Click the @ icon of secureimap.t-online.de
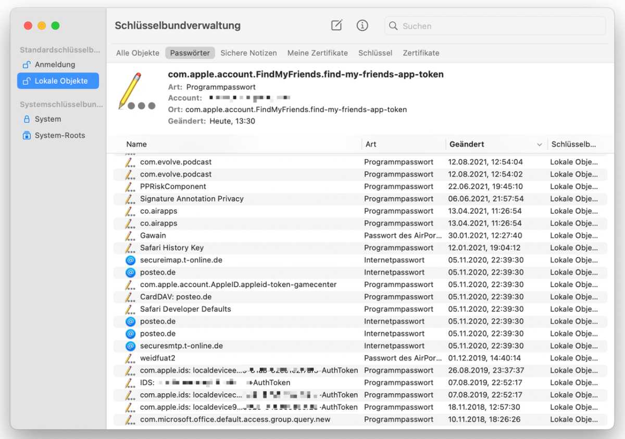Screen dimensions: 625x439 pos(130,260)
